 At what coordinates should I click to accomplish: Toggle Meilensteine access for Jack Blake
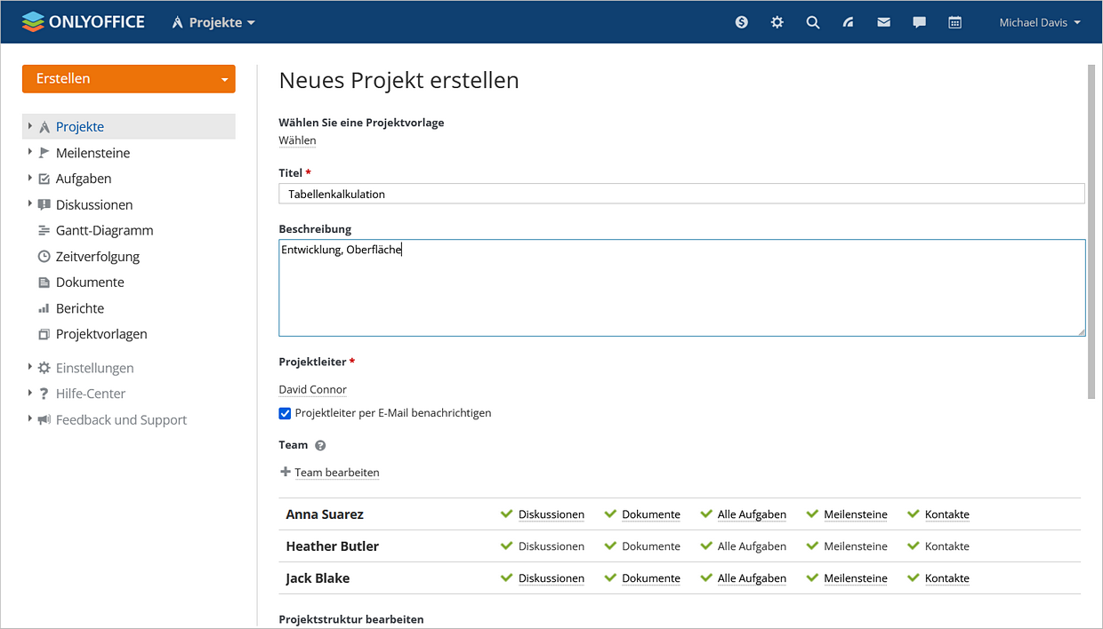pyautogui.click(x=847, y=578)
